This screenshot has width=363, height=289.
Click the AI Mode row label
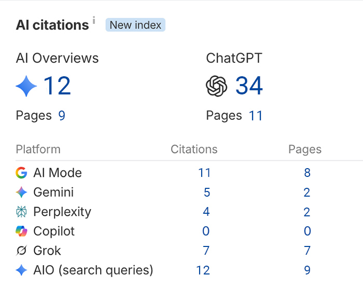click(58, 173)
